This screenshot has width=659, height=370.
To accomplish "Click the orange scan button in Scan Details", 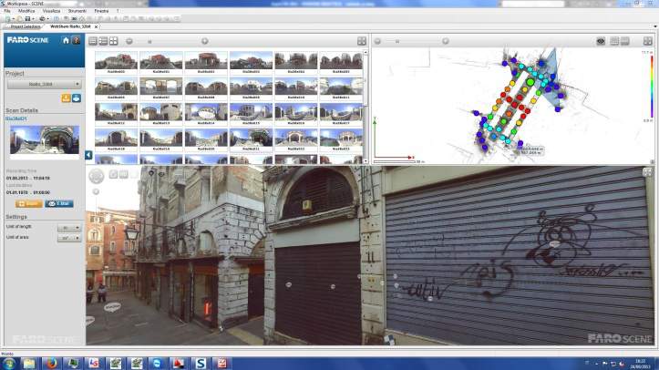I will (x=28, y=204).
